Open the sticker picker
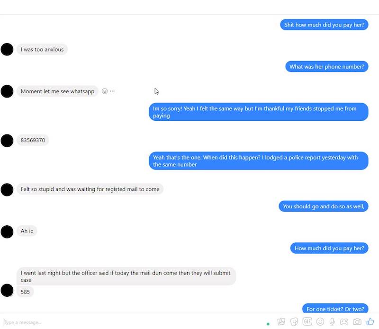Image resolution: width=379 pixels, height=329 pixels. point(294,322)
